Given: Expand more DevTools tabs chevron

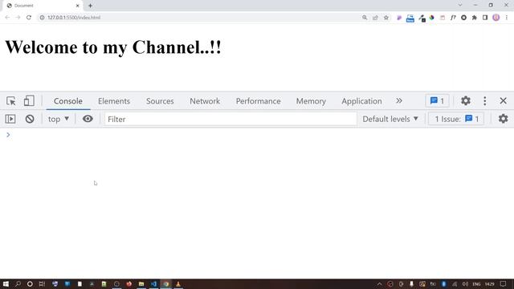Looking at the screenshot, I should tap(398, 101).
